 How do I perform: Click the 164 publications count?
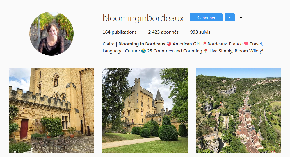(120, 32)
